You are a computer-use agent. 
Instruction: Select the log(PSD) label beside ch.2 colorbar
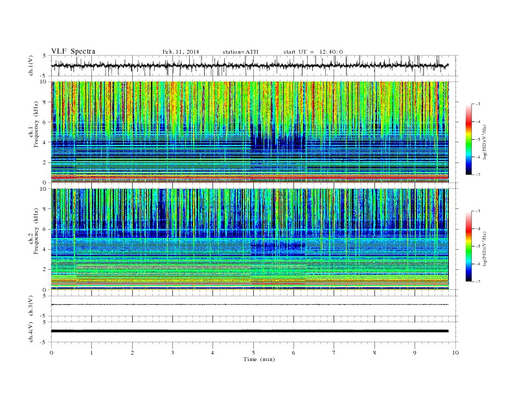tap(484, 249)
